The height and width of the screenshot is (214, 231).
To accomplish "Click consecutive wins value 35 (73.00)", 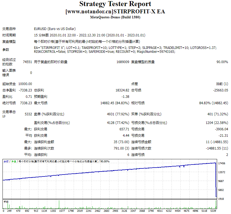I will 121,142.
